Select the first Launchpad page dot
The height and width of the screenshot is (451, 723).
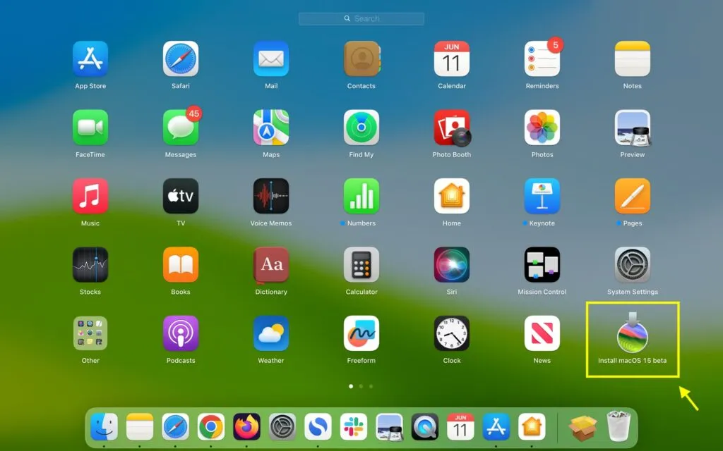point(351,386)
